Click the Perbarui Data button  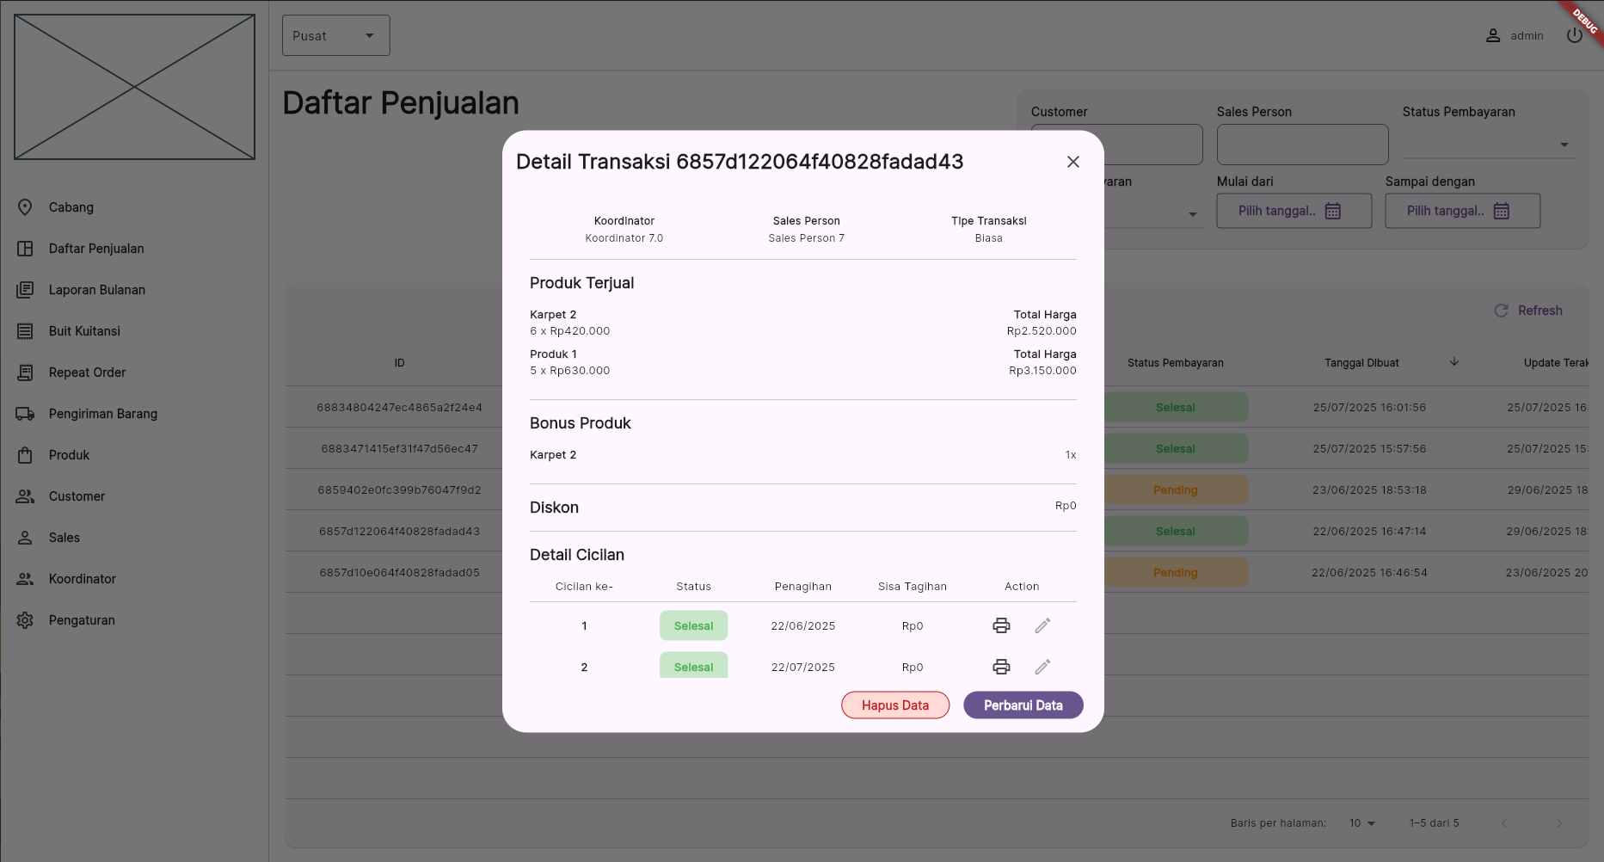(1023, 705)
